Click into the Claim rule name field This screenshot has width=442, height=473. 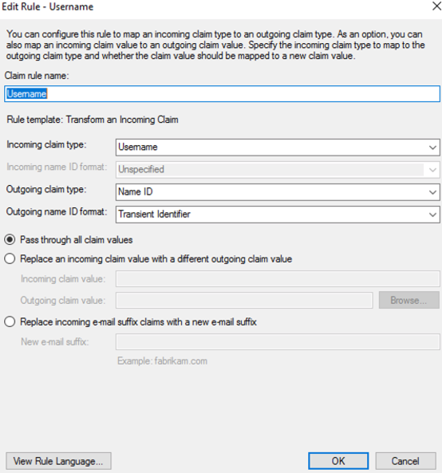point(222,94)
